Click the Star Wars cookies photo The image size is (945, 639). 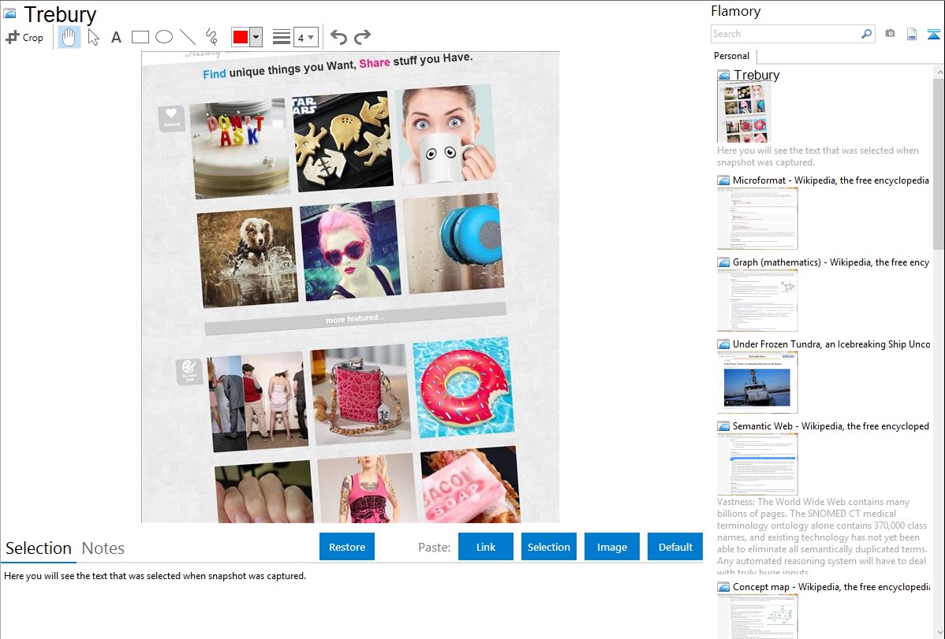(342, 141)
